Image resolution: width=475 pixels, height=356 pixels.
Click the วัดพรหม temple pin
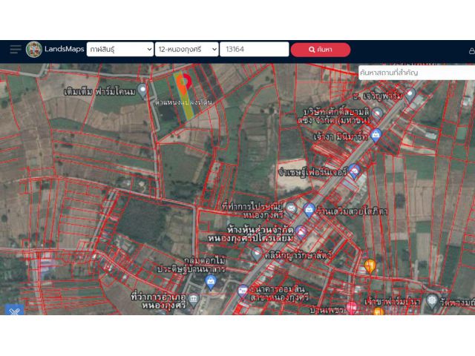pyautogui.click(x=432, y=300)
